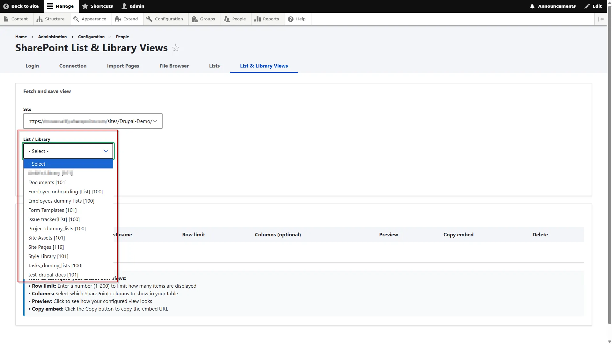This screenshot has width=612, height=344.
Task: Switch to the Connection tab
Action: [73, 66]
